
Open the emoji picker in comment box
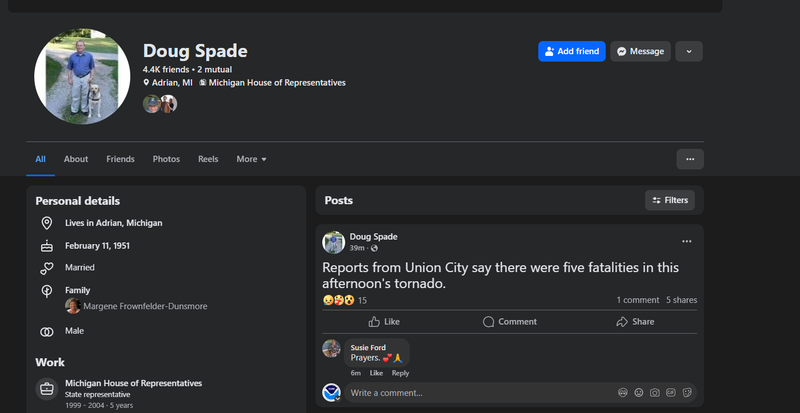tap(639, 392)
